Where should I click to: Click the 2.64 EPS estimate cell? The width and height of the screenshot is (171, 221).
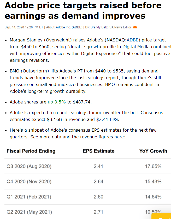(98, 181)
